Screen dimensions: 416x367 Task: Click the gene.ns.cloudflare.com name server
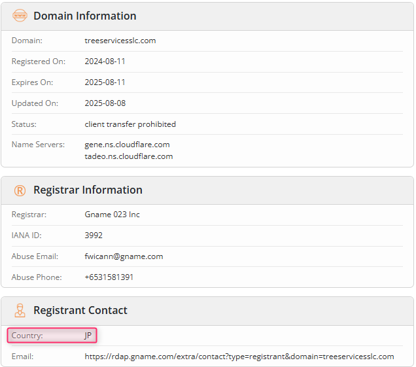(127, 145)
